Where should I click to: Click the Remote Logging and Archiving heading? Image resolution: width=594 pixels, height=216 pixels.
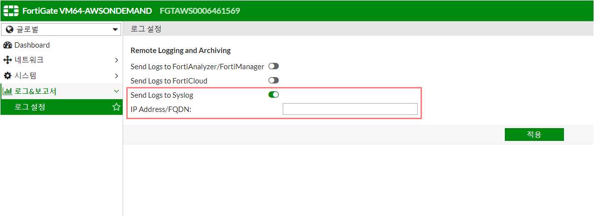[x=181, y=51]
